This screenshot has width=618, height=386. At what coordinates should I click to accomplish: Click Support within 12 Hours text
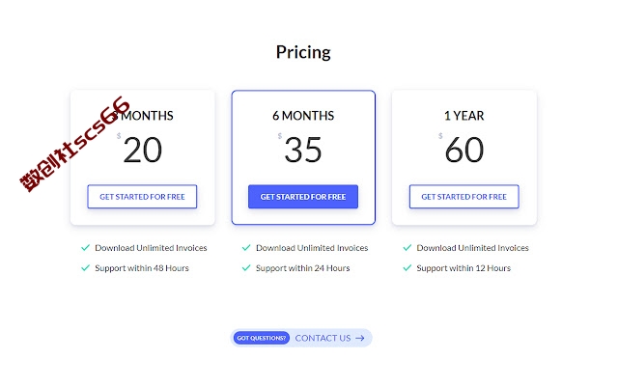pos(463,268)
